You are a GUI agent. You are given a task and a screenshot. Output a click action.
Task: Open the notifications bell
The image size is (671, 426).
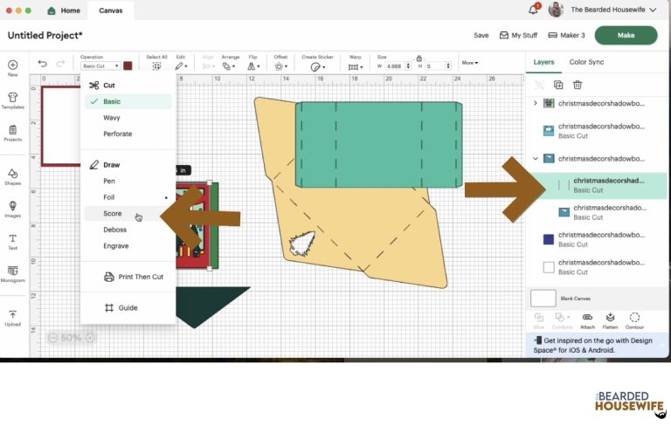[x=533, y=10]
